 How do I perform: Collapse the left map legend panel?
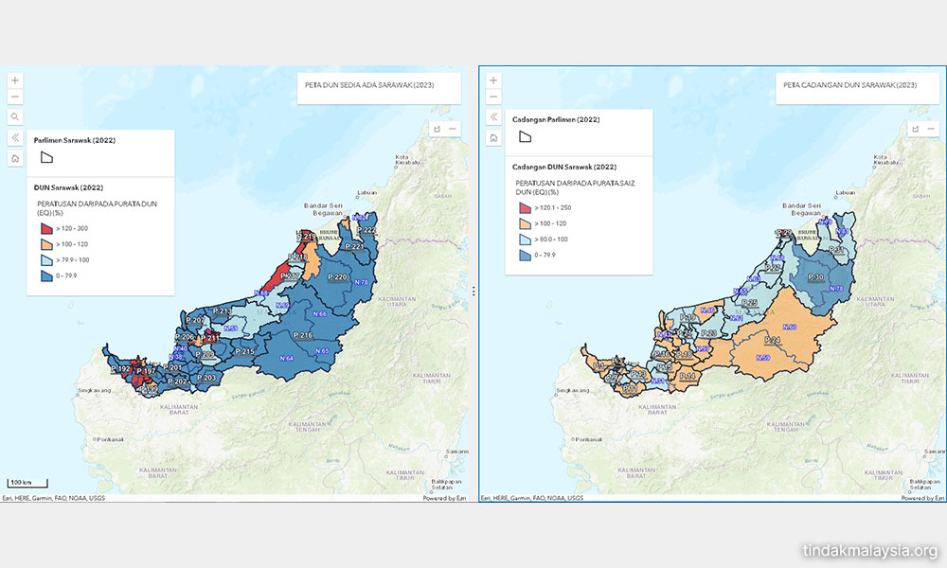tap(15, 137)
